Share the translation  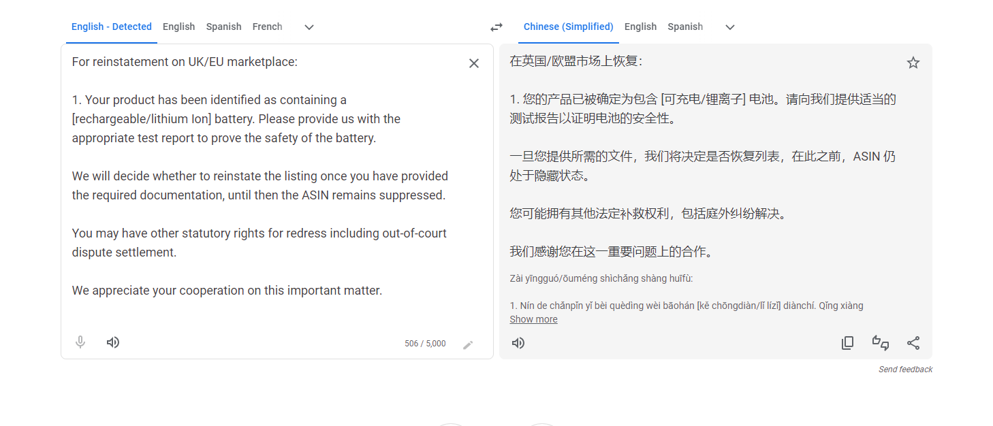coord(913,343)
